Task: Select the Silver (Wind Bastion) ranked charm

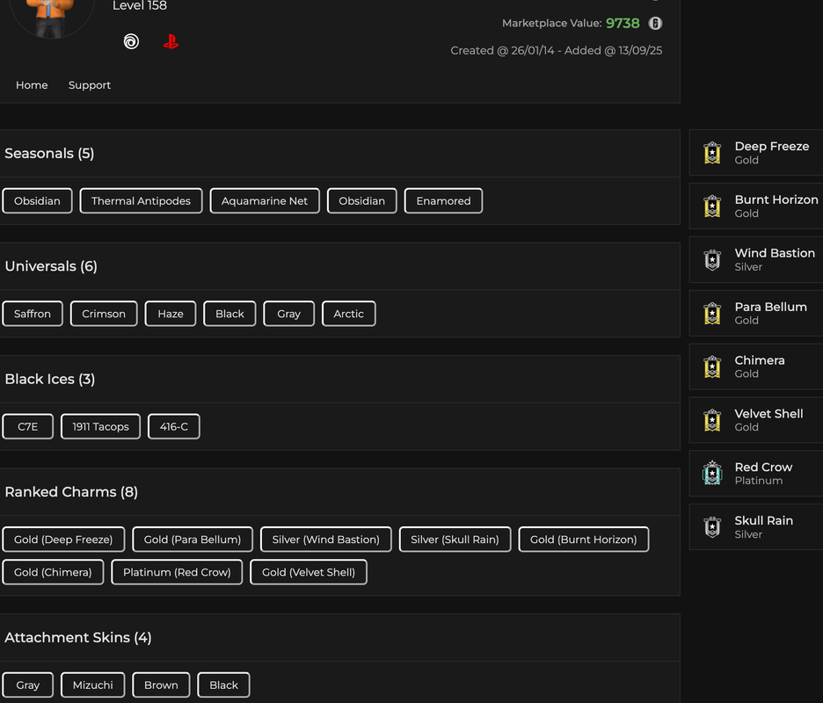Action: [326, 540]
